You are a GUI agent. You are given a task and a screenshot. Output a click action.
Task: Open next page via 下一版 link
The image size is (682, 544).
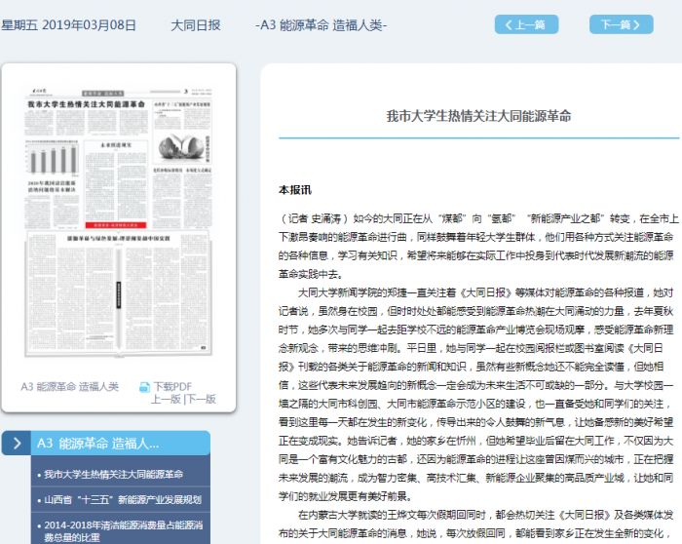coord(201,400)
